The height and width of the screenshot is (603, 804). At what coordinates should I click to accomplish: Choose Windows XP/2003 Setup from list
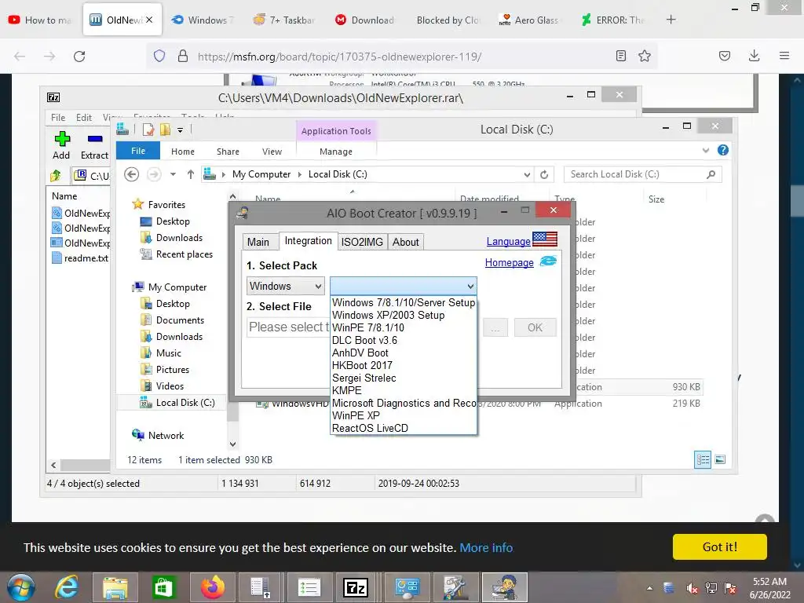tap(388, 316)
